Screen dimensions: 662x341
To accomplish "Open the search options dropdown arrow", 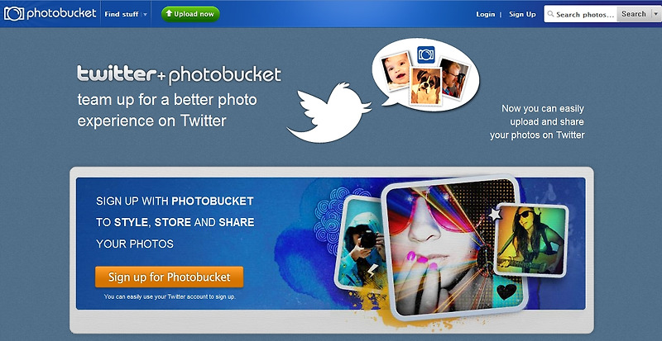I will pyautogui.click(x=655, y=14).
